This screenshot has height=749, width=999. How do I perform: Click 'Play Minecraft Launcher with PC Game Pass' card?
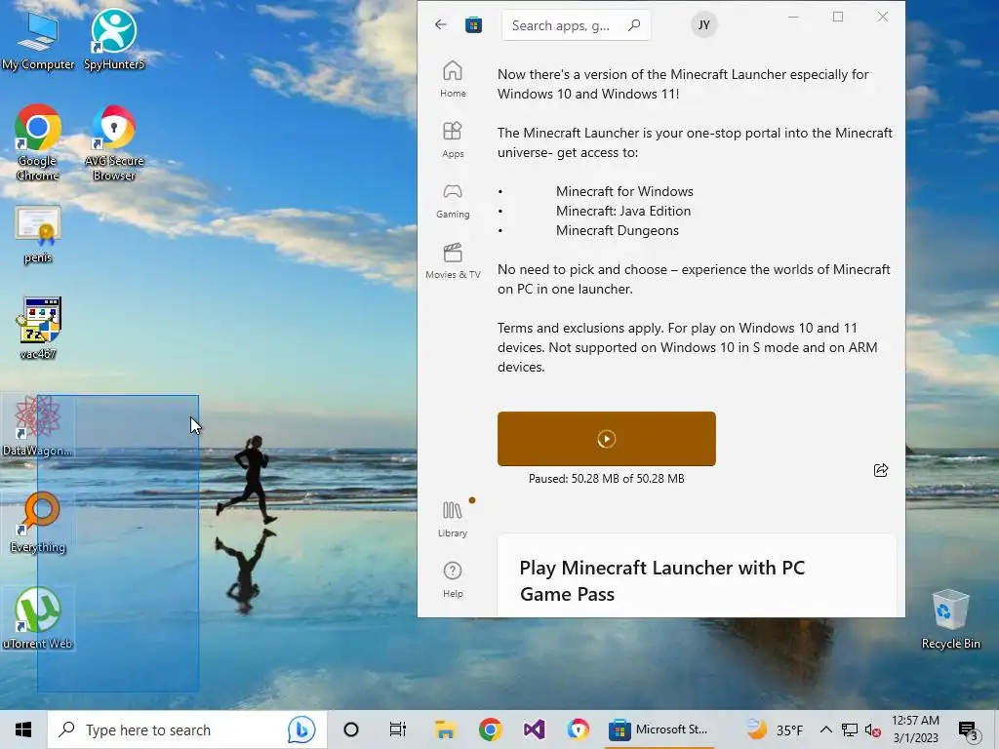[x=697, y=575]
